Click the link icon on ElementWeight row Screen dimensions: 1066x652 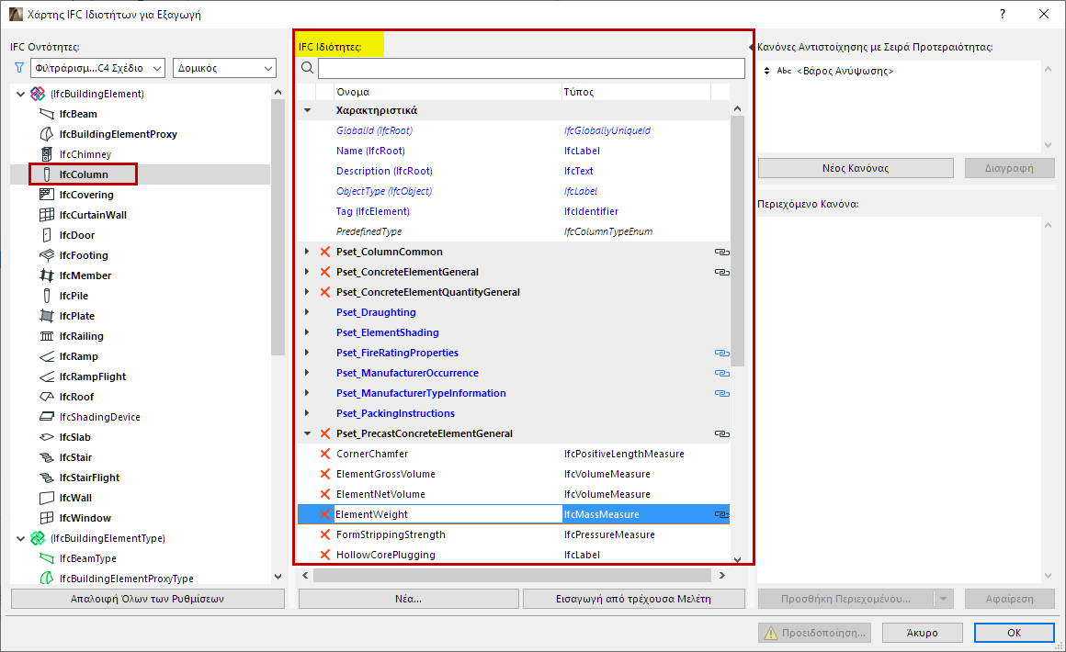pos(721,515)
